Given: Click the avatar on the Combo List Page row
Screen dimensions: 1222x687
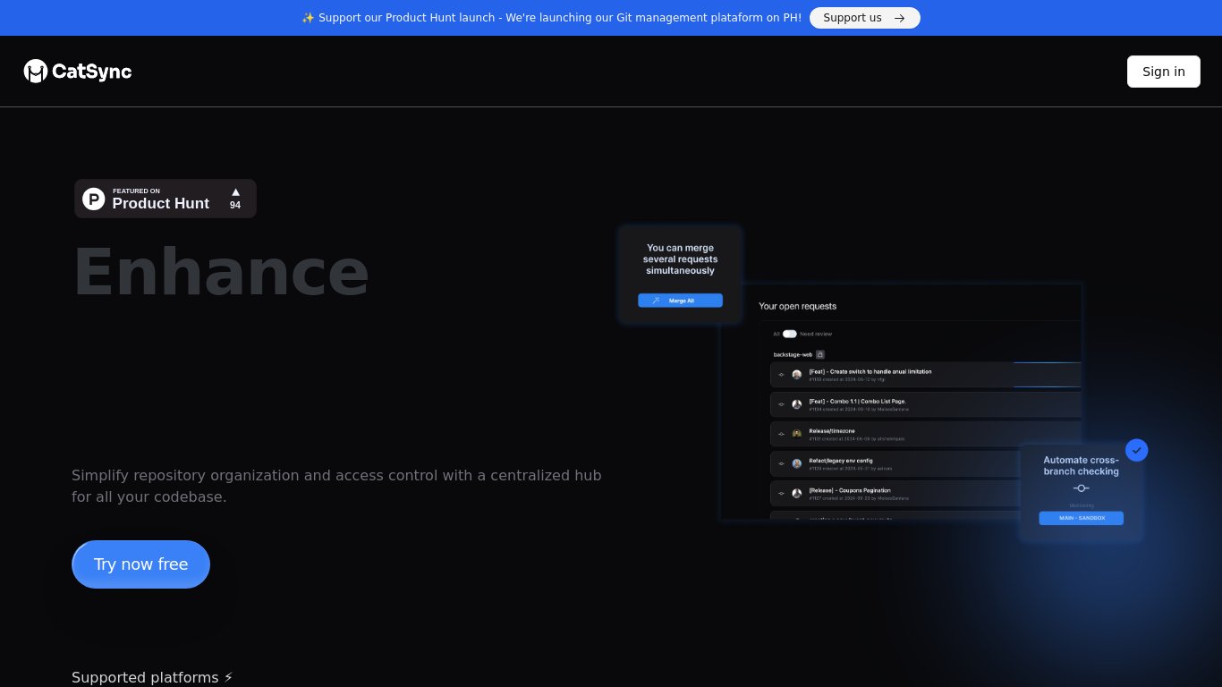Looking at the screenshot, I should point(797,404).
